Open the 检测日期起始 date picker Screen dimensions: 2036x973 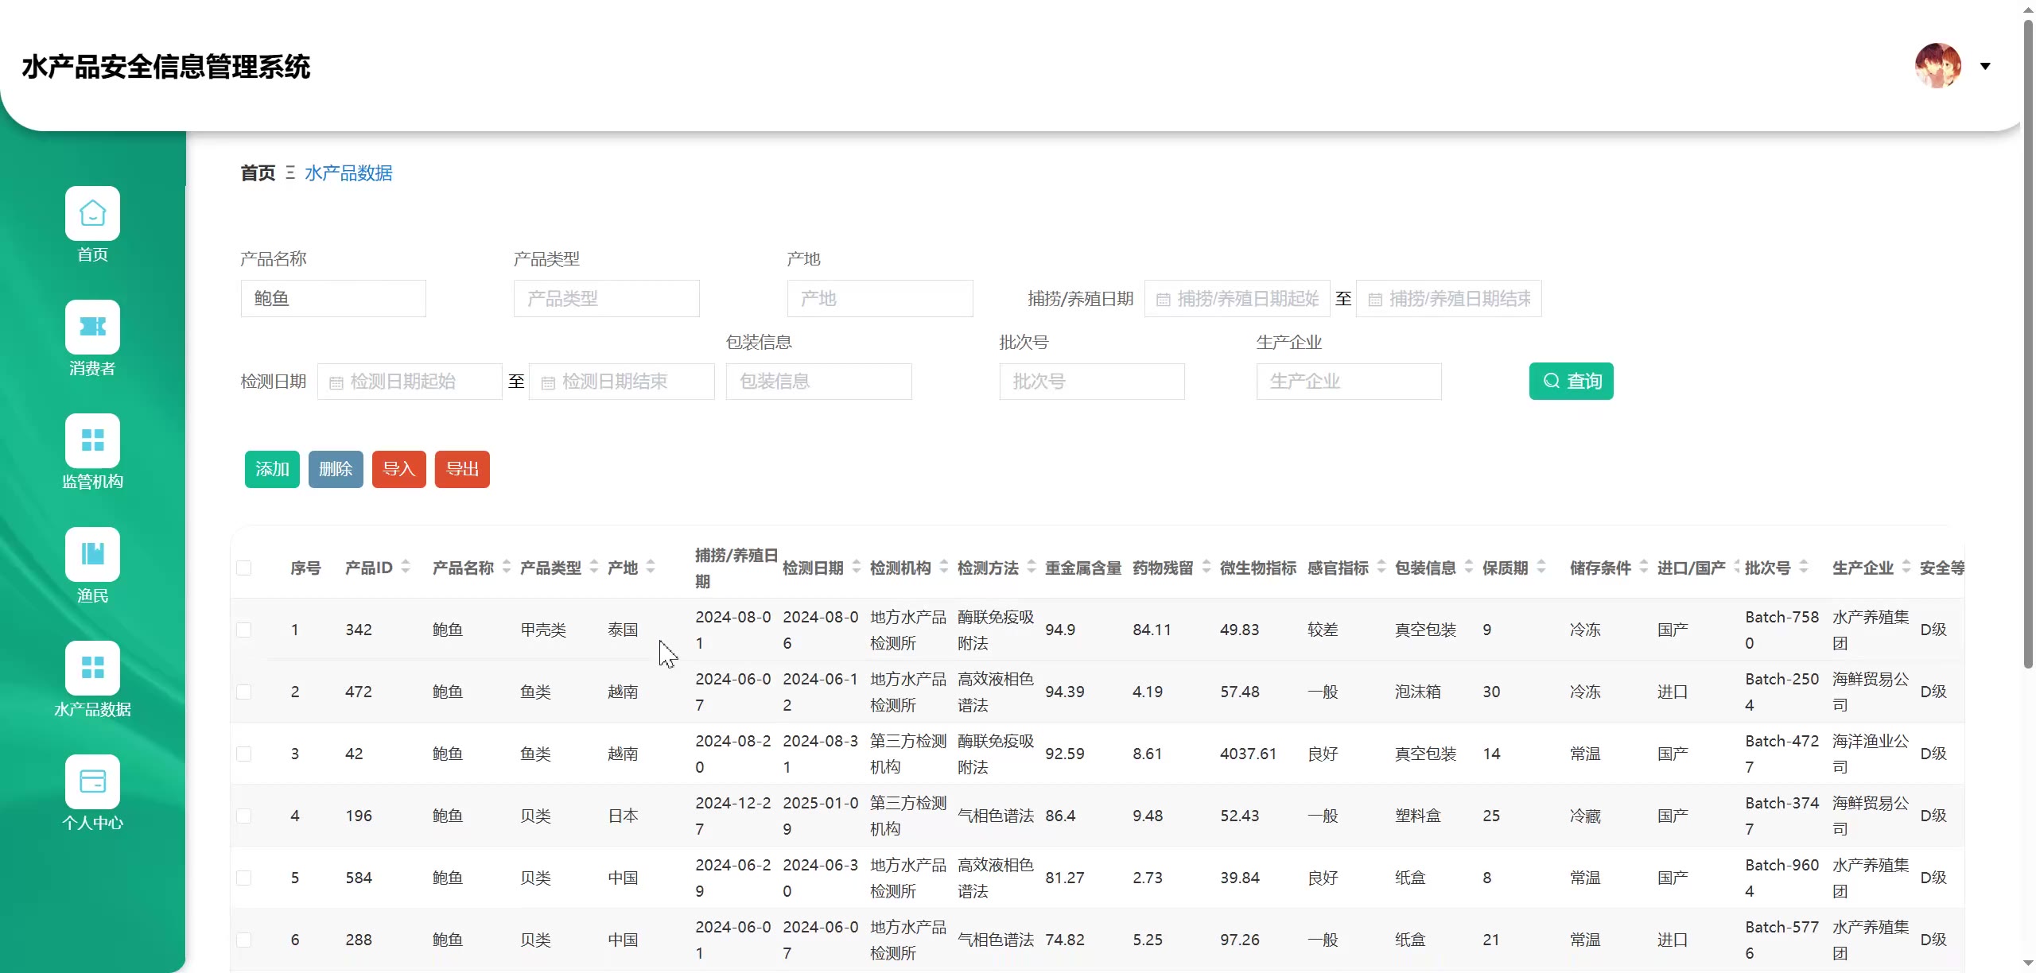click(410, 382)
